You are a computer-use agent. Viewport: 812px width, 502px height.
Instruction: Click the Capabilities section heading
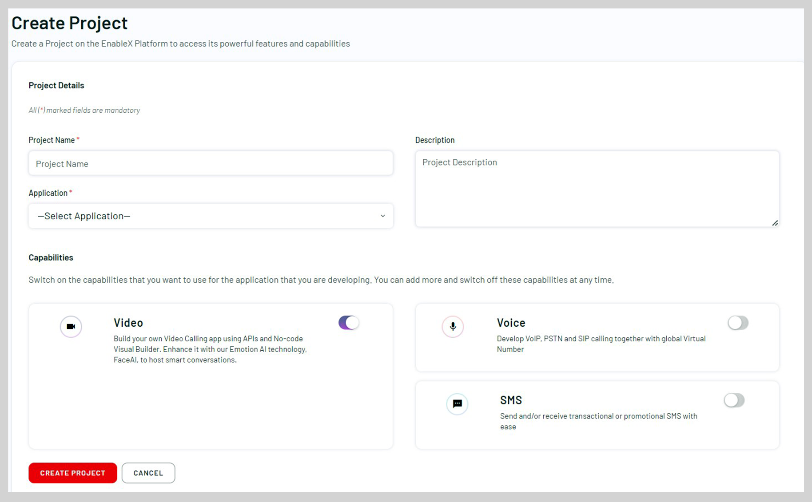coord(51,257)
